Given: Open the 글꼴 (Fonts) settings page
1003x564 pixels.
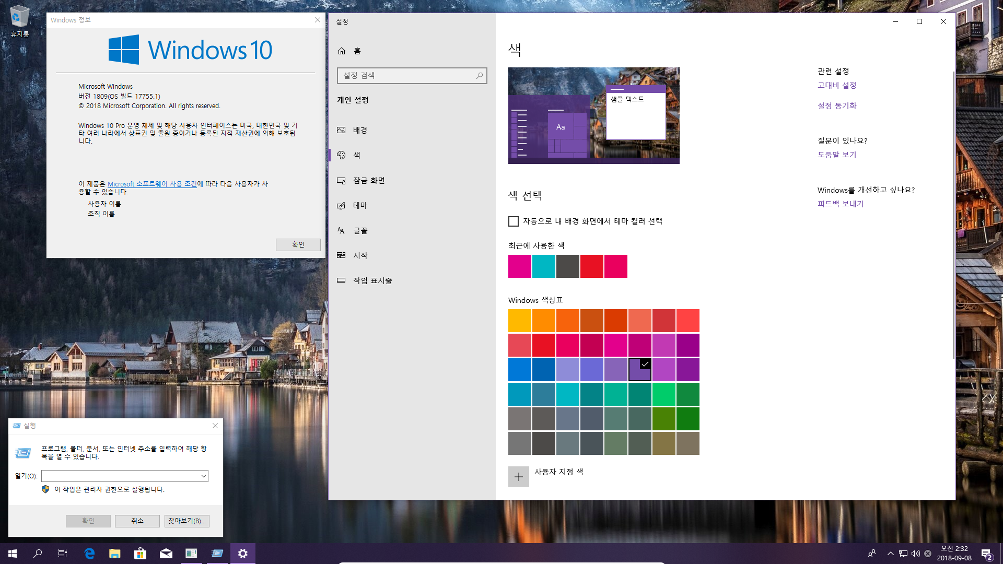Looking at the screenshot, I should click(412, 230).
